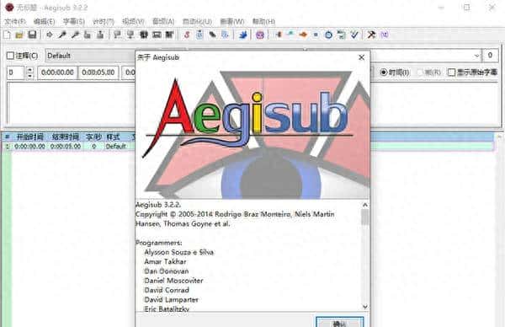Snap subtitle end to video icon

click(x=130, y=35)
